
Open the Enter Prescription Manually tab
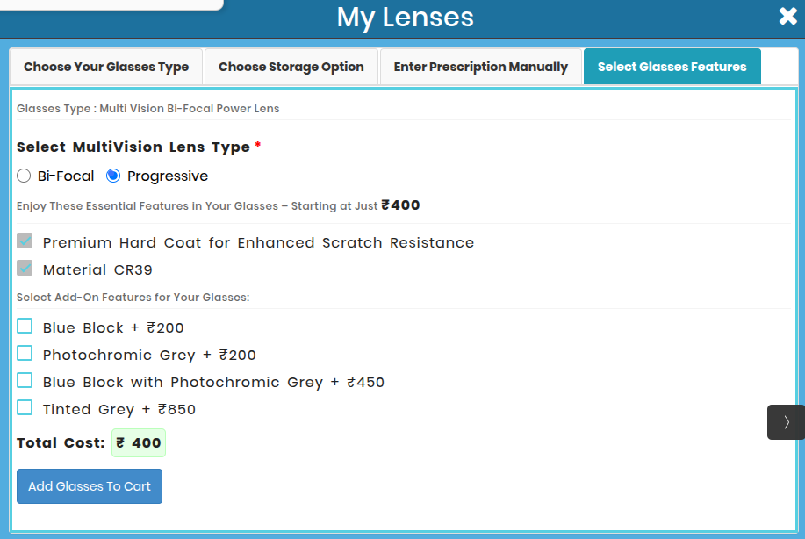(480, 66)
